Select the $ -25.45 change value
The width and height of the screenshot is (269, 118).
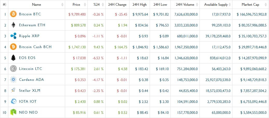pos(121,15)
